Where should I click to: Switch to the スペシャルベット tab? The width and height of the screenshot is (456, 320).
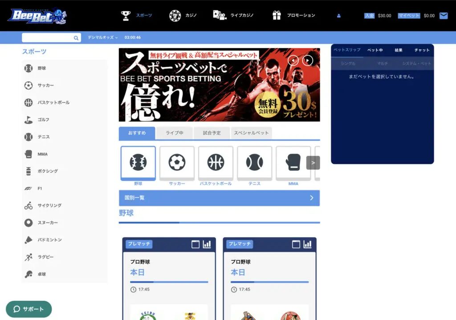(x=251, y=133)
